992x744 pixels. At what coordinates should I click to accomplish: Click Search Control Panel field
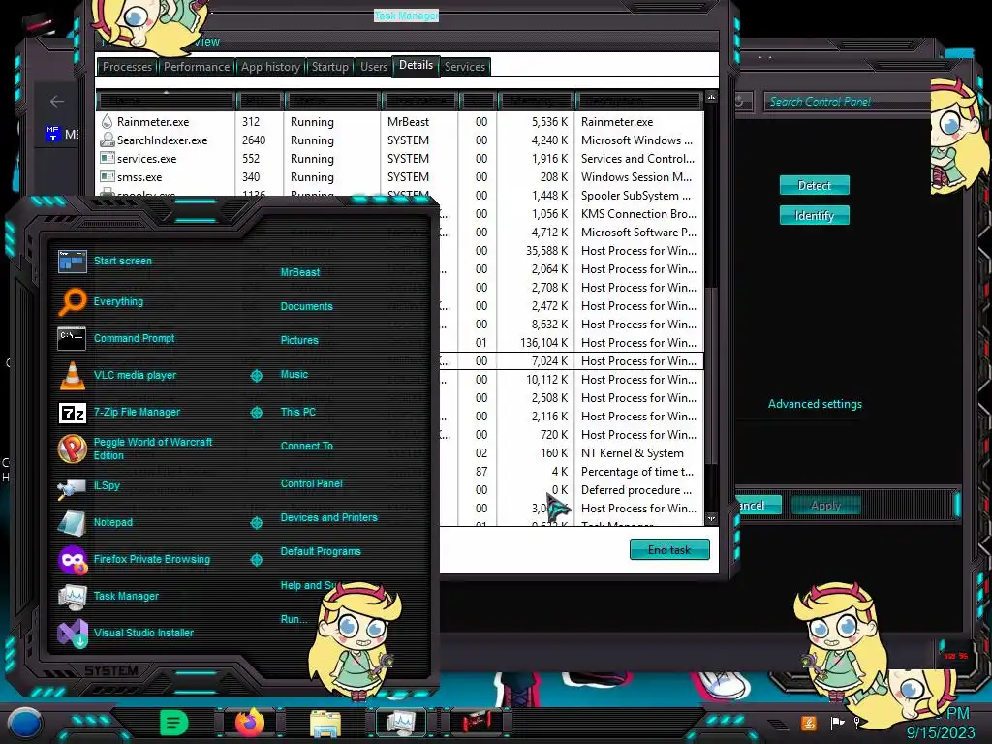coord(847,101)
